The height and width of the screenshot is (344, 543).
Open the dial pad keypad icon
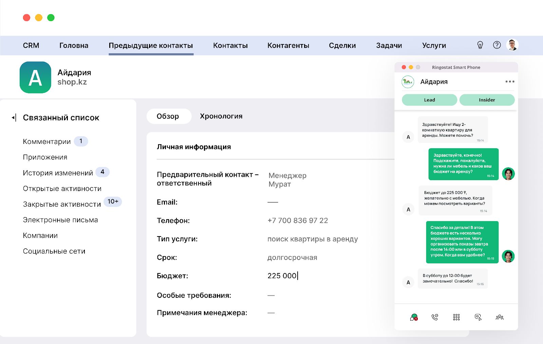coord(456,317)
